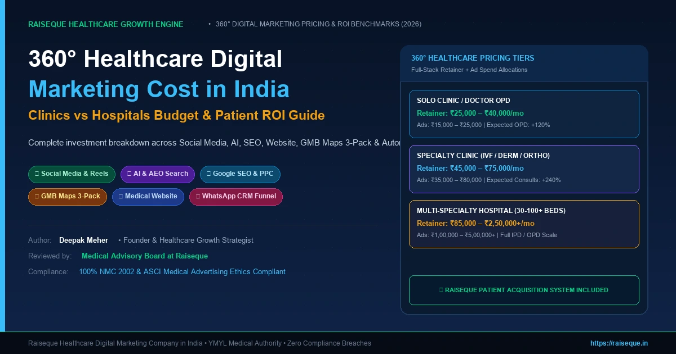Screen dimensions: 676x354
Task: Select the GMB Maps 3-Pack pill
Action: (67, 197)
